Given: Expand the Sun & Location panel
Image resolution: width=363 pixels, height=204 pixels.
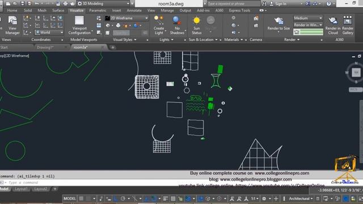Looking at the screenshot, I should (x=203, y=40).
